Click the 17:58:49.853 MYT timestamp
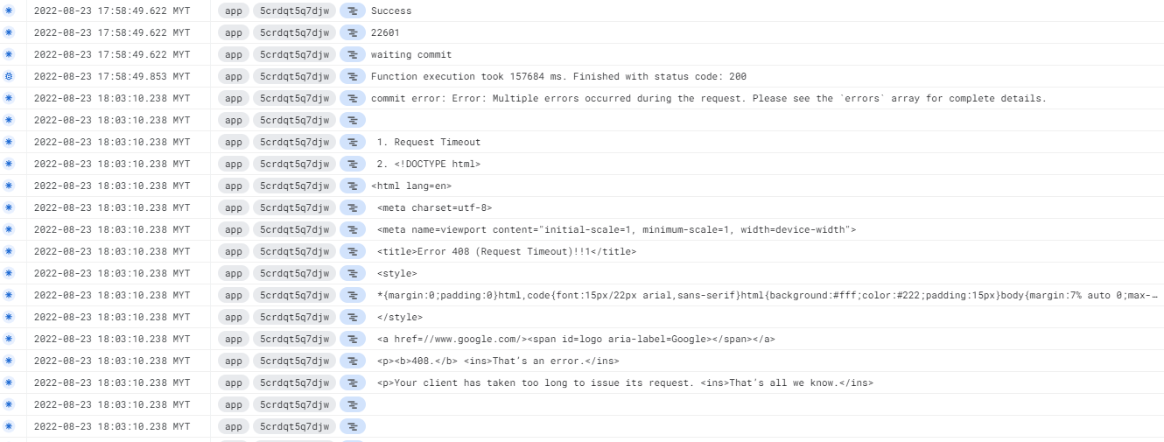This screenshot has height=442, width=1164. [112, 76]
